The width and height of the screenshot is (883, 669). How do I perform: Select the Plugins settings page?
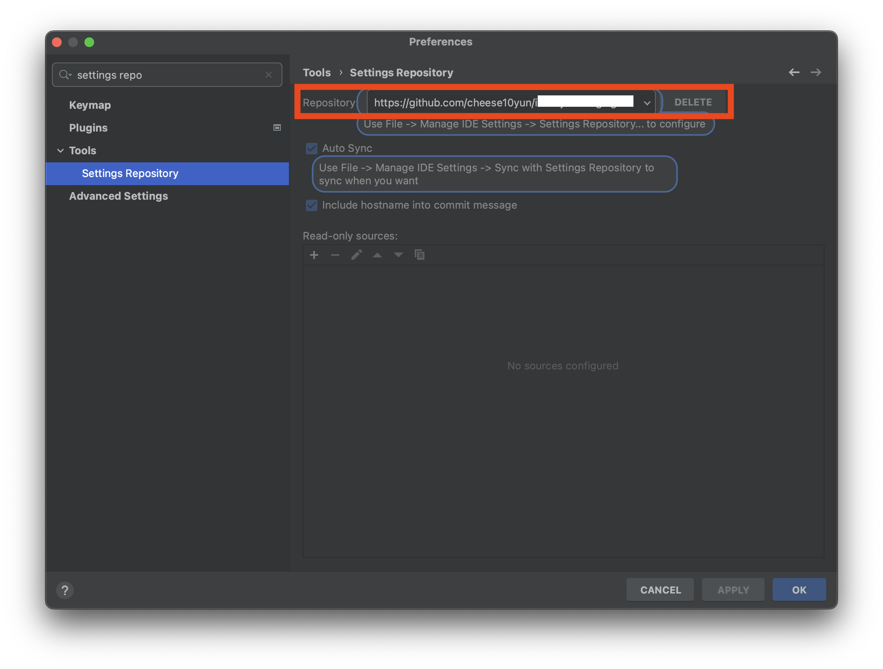[88, 128]
